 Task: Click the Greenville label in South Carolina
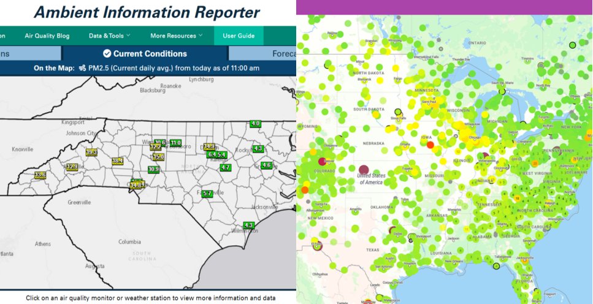coord(79,202)
